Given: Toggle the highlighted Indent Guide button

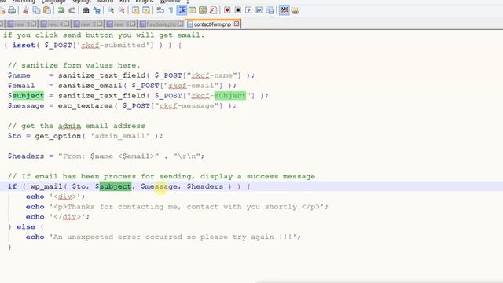Looking at the screenshot, I should click(182, 10).
